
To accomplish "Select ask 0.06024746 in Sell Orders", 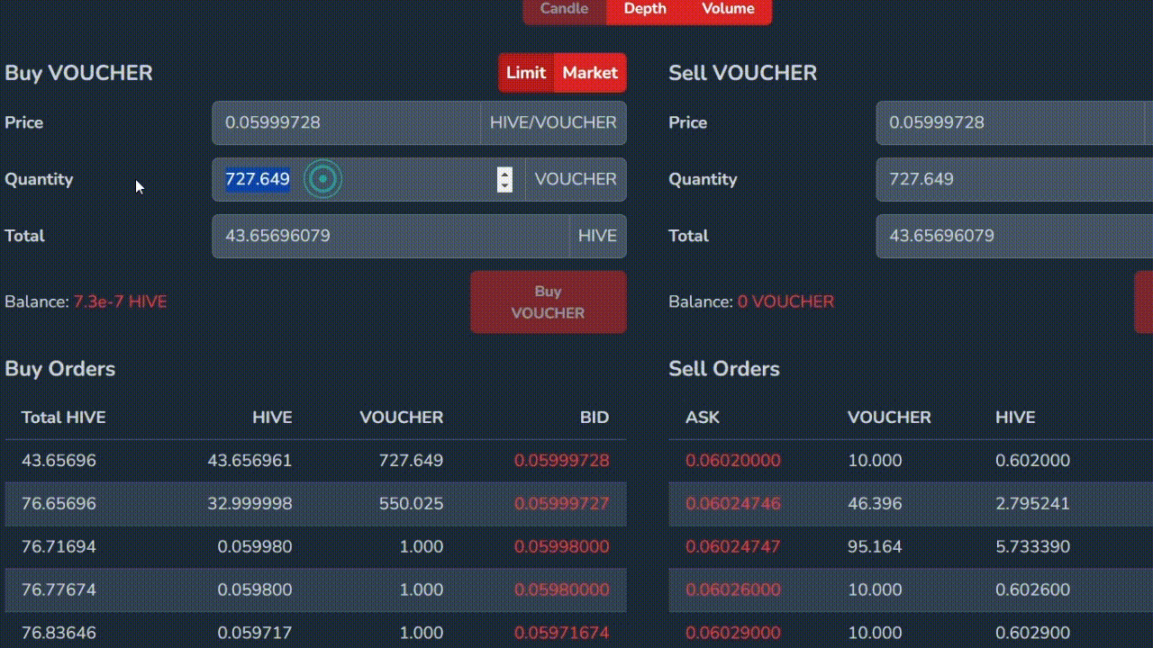I will 733,504.
